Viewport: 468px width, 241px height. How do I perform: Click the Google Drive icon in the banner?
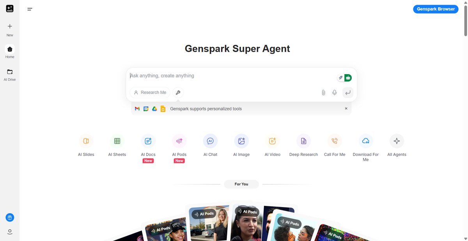[x=154, y=109]
